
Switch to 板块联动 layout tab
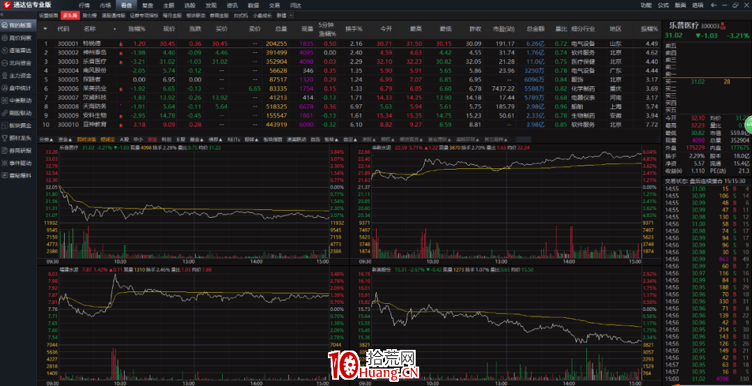(196, 15)
